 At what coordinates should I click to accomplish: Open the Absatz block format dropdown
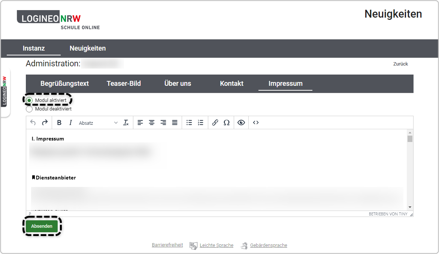(98, 123)
